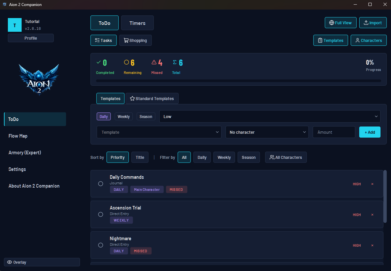Open the Templates button at top right
The image size is (391, 271).
[331, 40]
